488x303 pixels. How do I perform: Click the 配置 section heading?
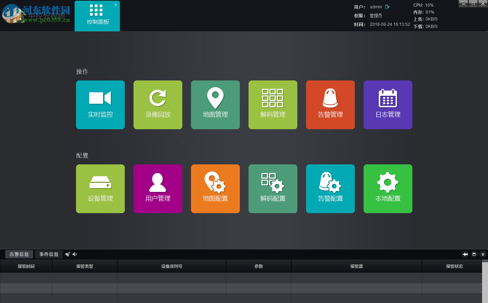point(82,155)
